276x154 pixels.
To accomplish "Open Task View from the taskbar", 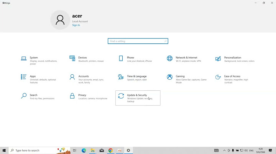I will tap(75, 150).
